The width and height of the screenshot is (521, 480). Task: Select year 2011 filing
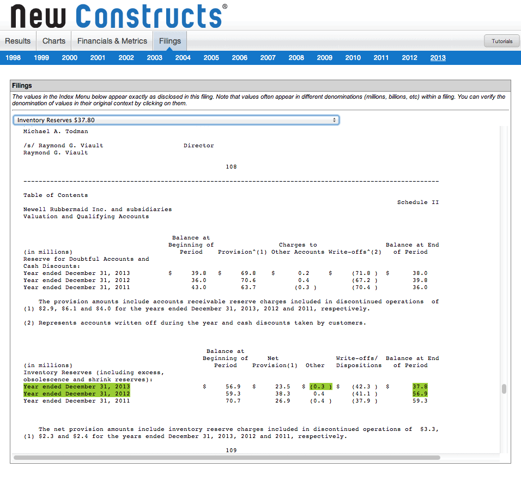(x=381, y=58)
